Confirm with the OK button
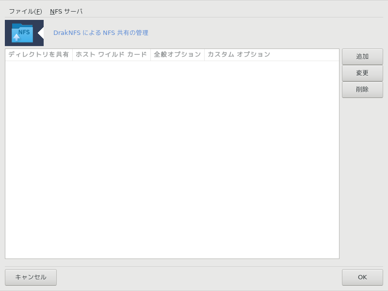This screenshot has height=291, width=388. [362, 277]
